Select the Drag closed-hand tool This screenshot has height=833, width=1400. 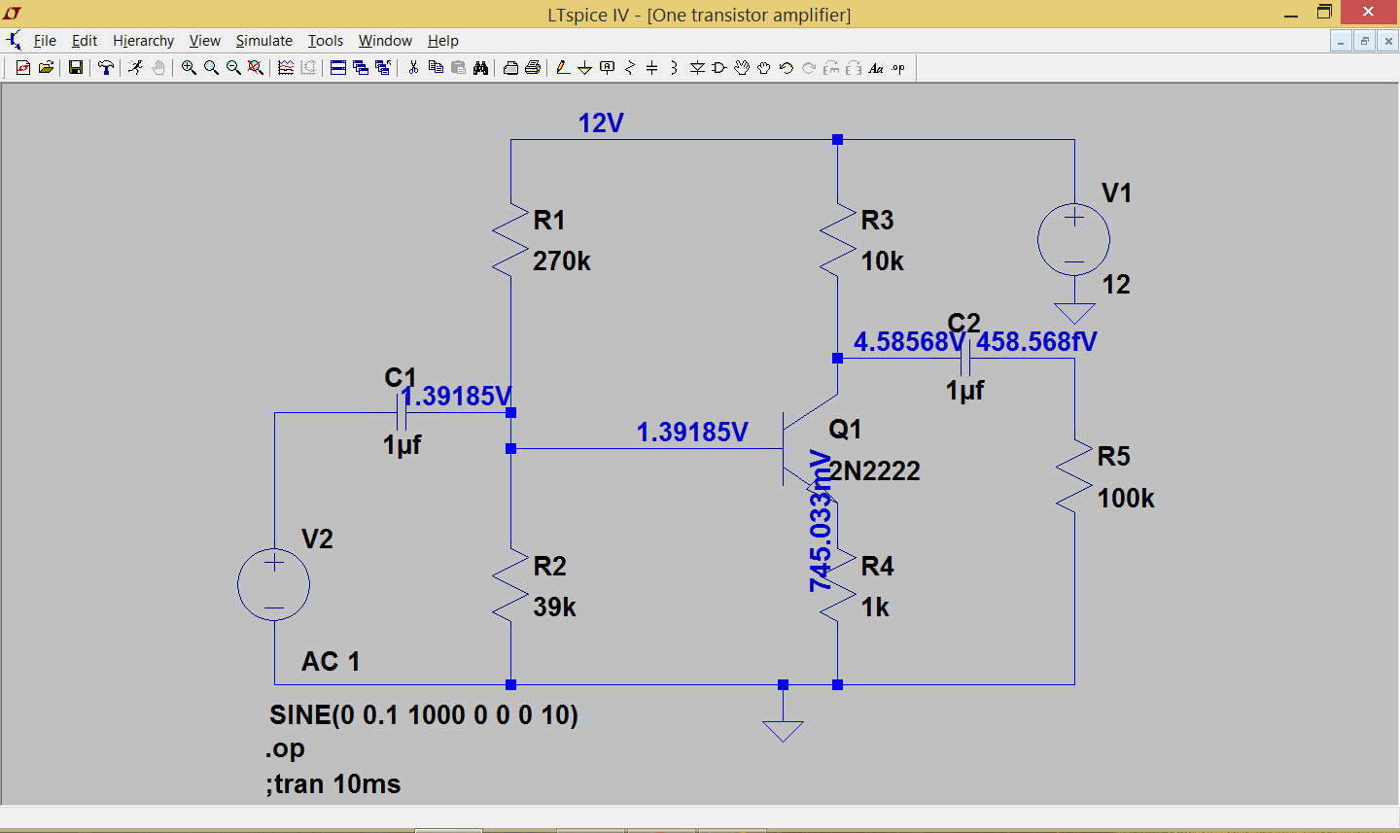click(x=764, y=68)
